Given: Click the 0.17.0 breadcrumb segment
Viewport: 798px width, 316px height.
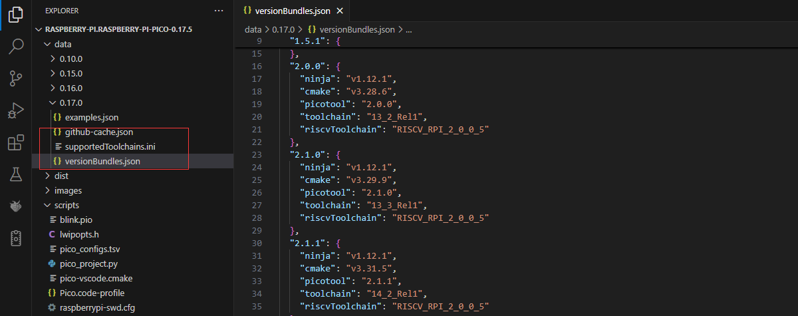Looking at the screenshot, I should (x=284, y=29).
